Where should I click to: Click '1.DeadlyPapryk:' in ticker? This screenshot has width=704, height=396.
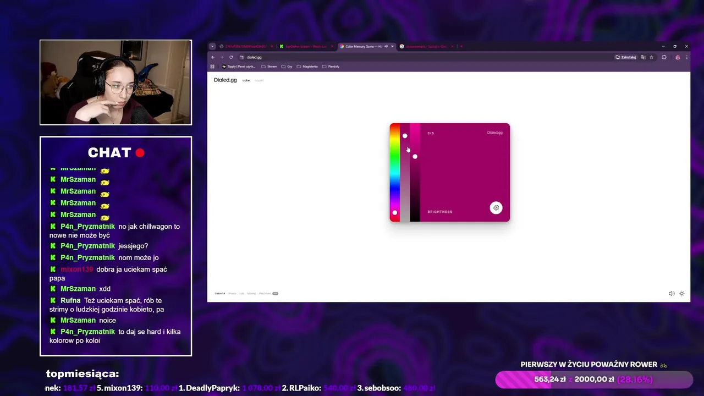(209, 388)
